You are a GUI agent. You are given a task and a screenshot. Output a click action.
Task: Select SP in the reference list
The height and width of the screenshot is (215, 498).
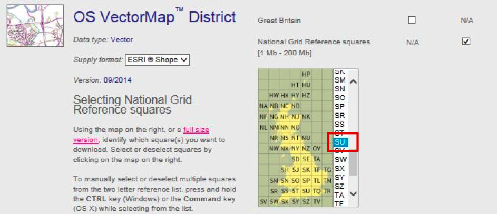point(341,107)
